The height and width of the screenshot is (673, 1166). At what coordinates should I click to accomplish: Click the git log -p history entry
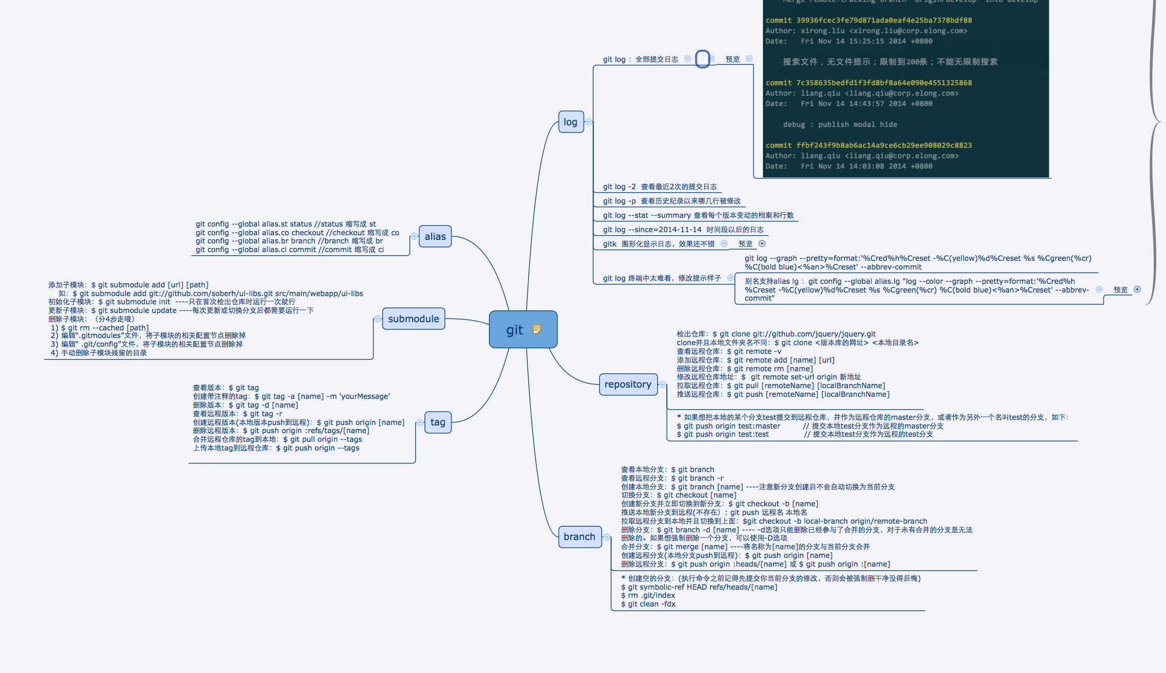tap(671, 201)
